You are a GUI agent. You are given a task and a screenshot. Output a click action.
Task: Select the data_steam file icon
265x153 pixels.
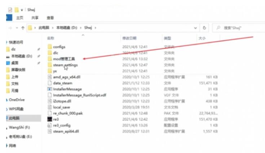point(49,83)
